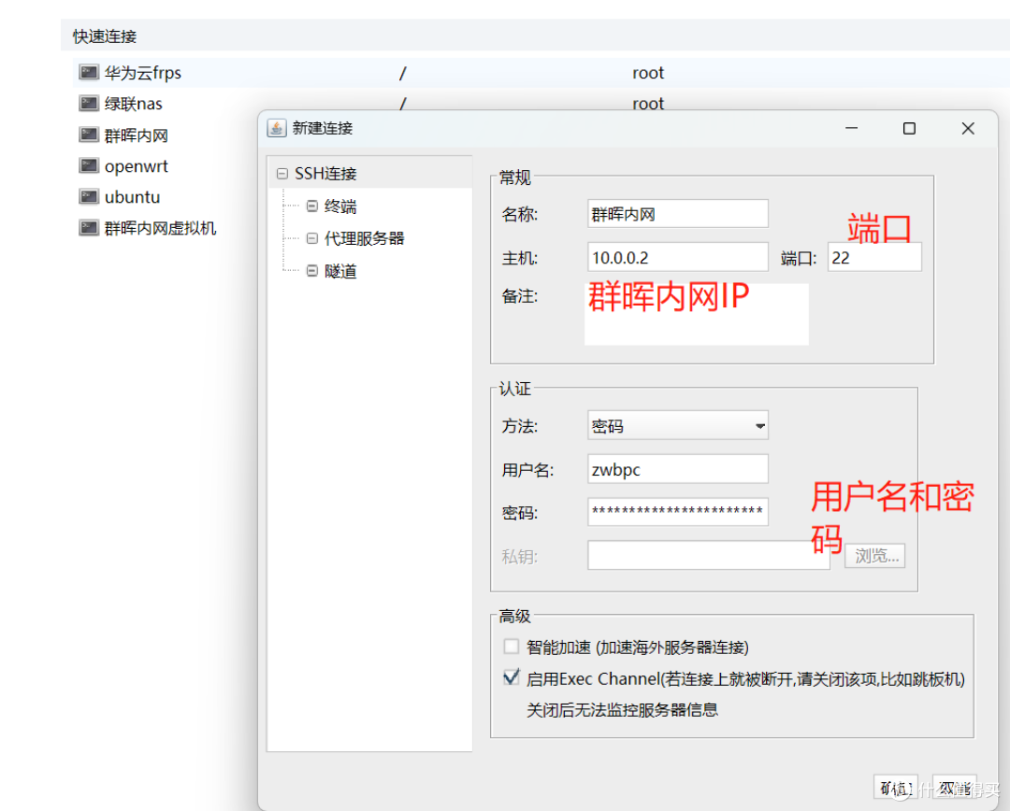Click the terminal icon beside 群晖内网虚拟机
Screen dimensions: 1010x811
(89, 227)
